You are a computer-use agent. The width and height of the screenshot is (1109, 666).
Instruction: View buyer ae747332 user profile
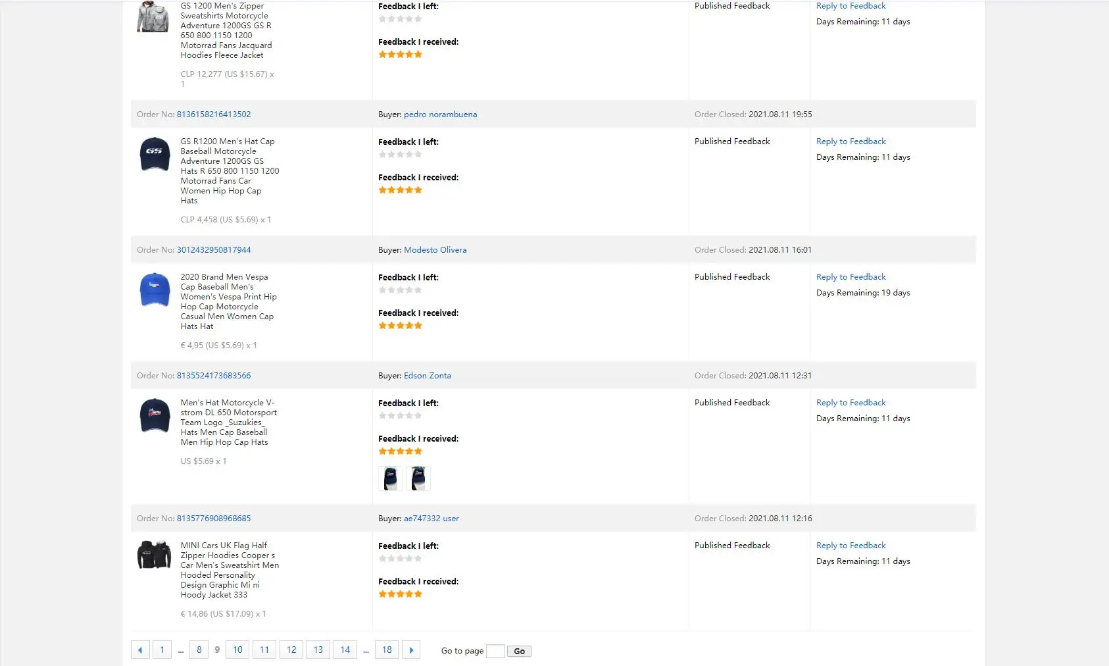tap(431, 519)
